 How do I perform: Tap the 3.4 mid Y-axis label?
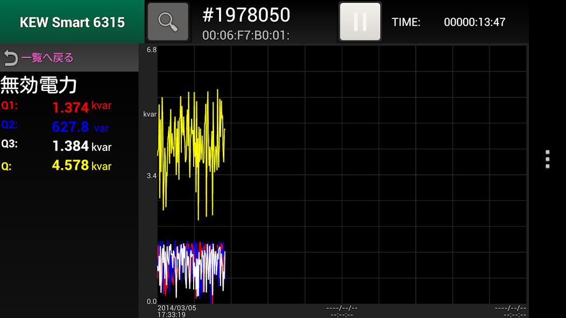coord(151,176)
